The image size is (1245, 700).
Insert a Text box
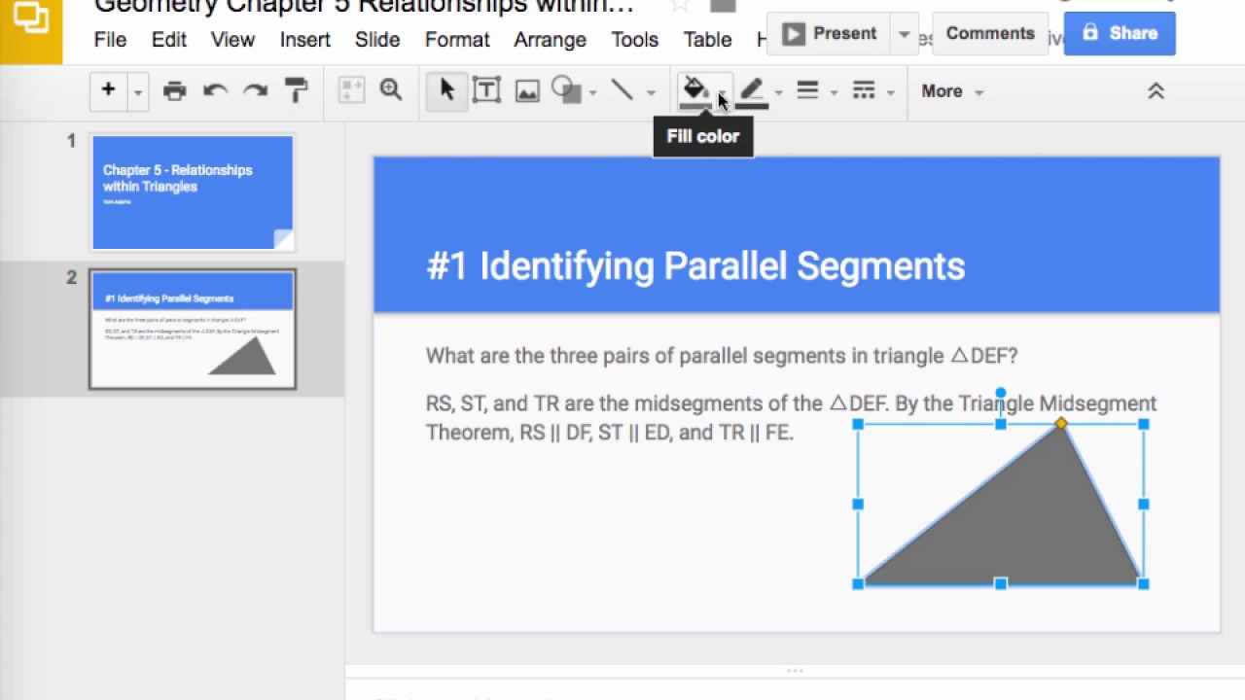point(486,90)
